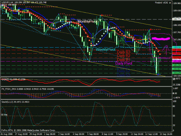Image resolution: width=181 pixels, height=136 pixels.
Task: Select the magenta Daily Pivot label
Action: click(124, 63)
